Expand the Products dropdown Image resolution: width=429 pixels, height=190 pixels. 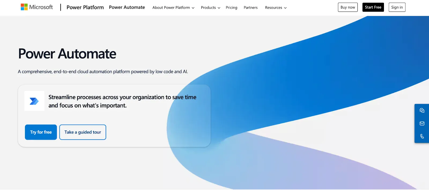point(211,8)
